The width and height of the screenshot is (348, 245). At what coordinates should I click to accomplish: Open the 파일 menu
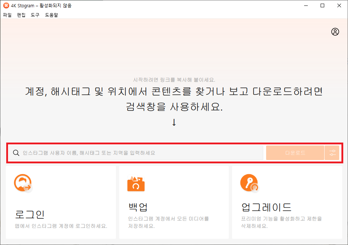(7, 15)
